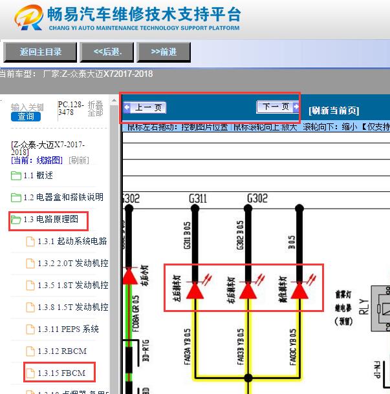This screenshot has width=390, height=394.
Task: Click page icon of 1.3.12 RBCM
Action: click(x=30, y=351)
